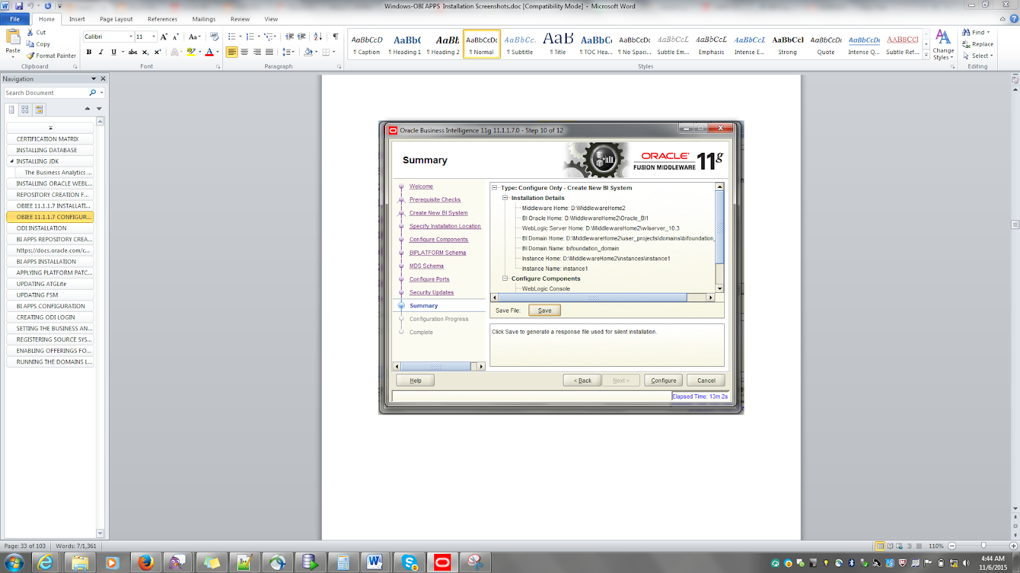Viewport: 1020px width, 573px height.
Task: Switch to the Page Layout tab
Action: (x=116, y=19)
